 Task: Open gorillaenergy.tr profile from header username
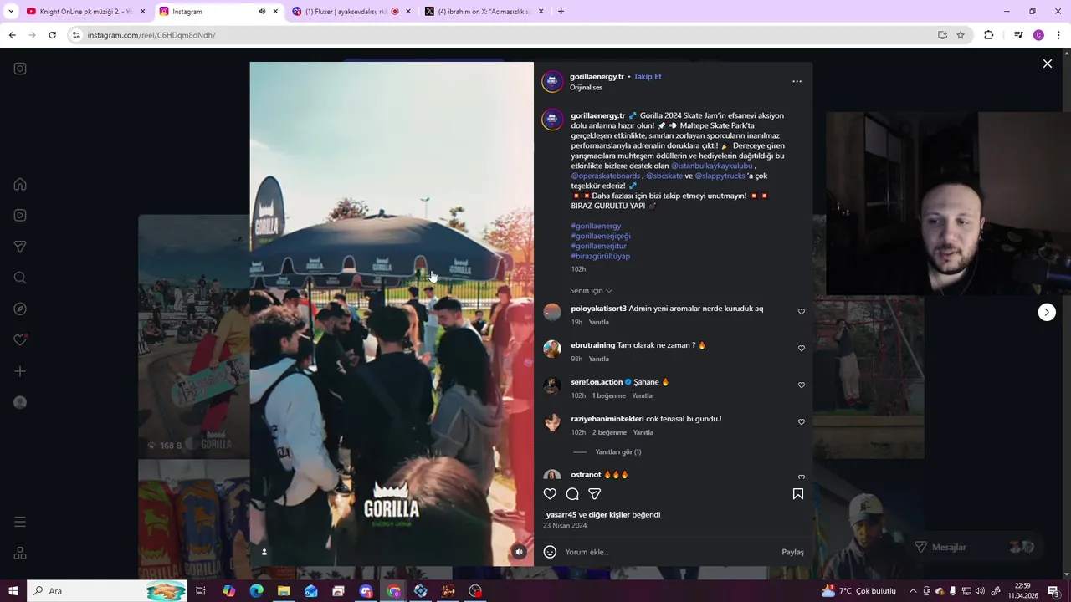[x=597, y=76]
